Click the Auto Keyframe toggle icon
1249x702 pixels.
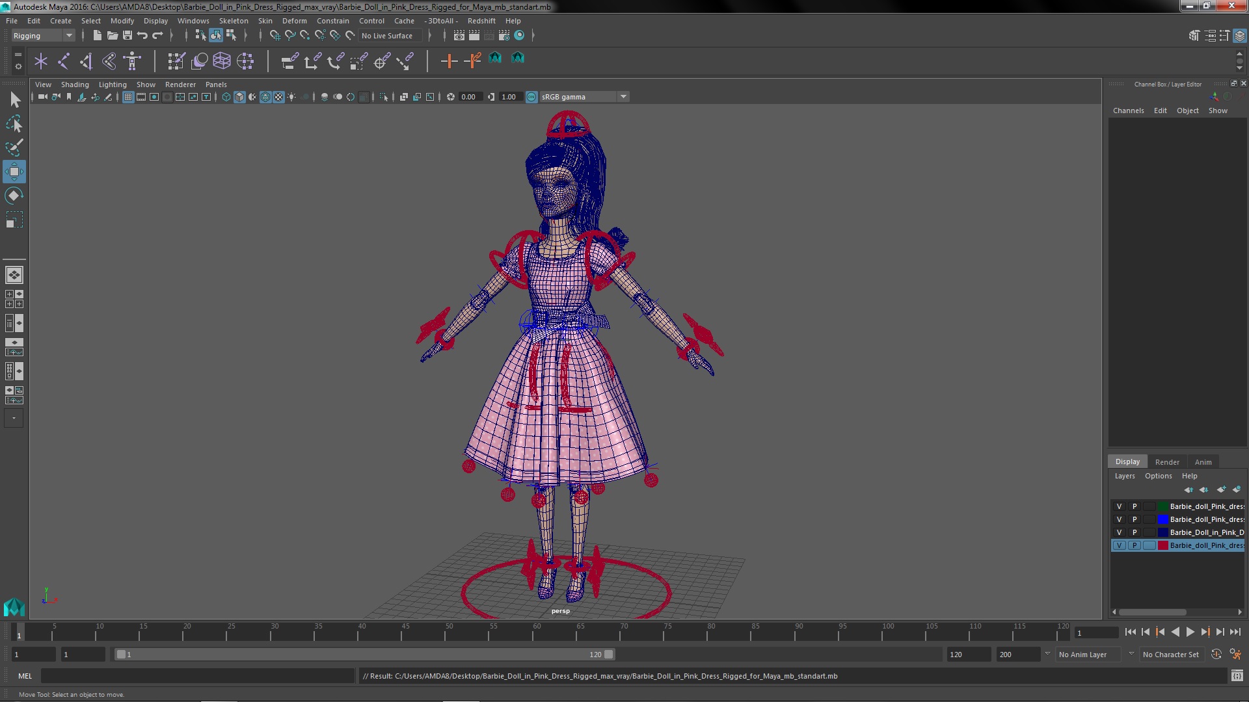[1216, 655]
